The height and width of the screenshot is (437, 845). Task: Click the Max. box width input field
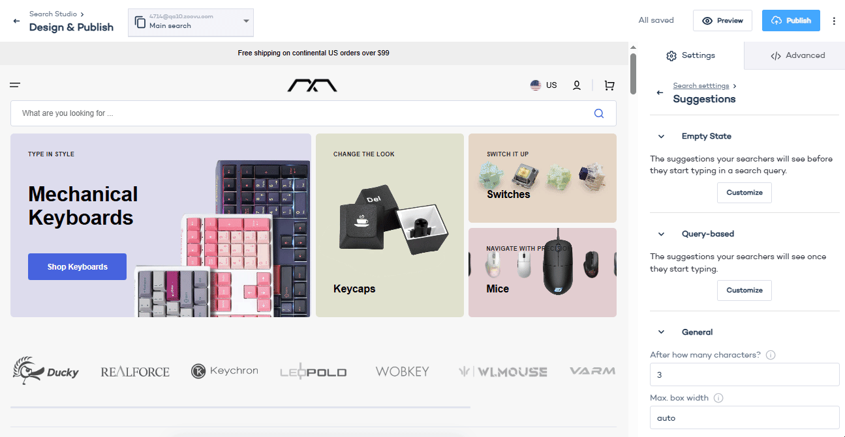coord(744,417)
